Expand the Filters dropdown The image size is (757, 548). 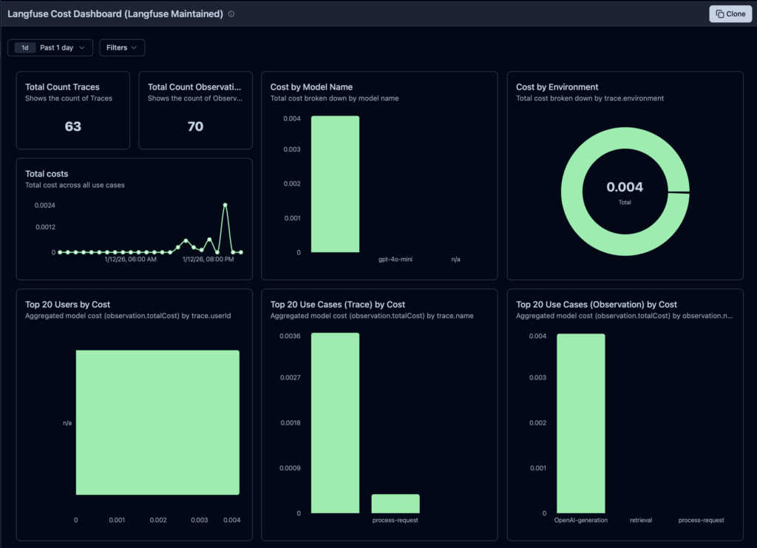pyautogui.click(x=122, y=47)
